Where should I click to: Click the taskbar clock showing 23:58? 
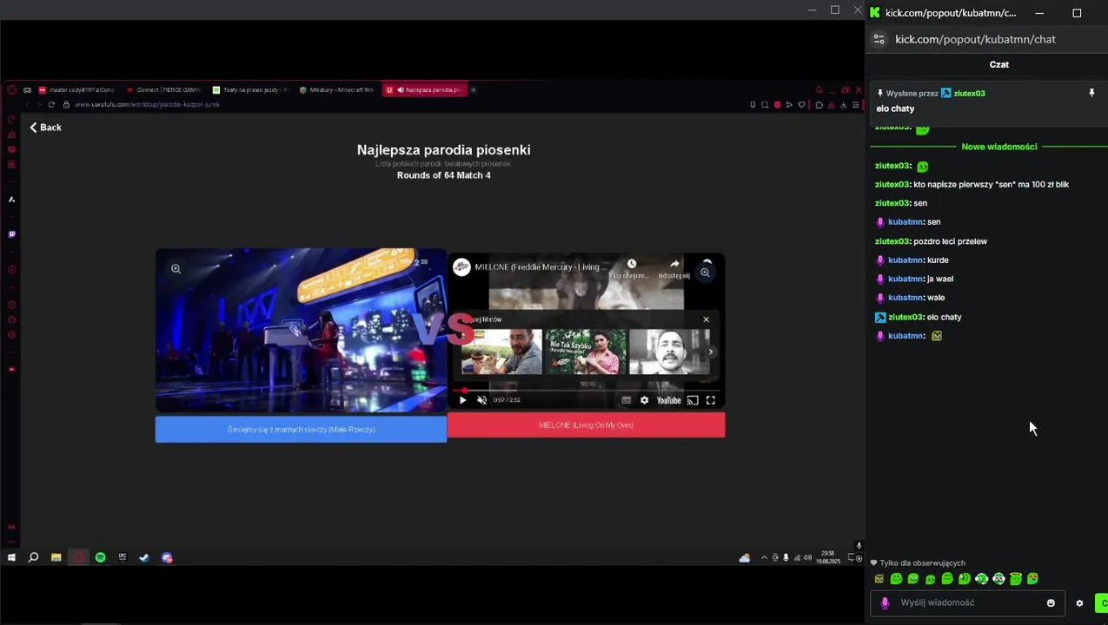point(827,557)
